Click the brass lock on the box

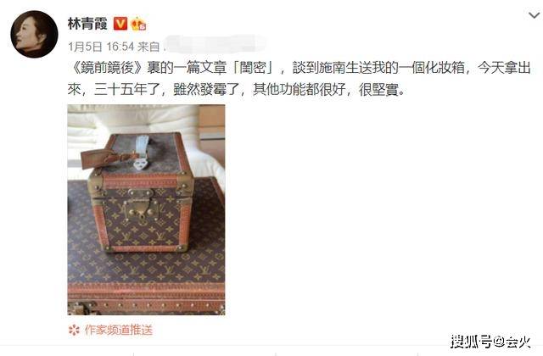tap(141, 207)
